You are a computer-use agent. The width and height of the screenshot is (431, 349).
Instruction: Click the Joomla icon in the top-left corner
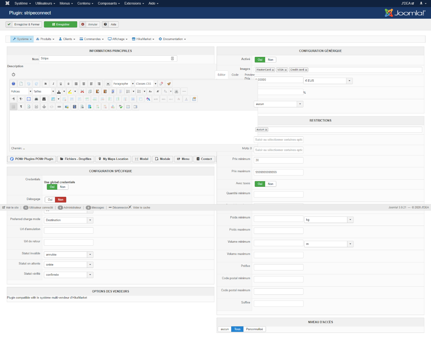7,3
